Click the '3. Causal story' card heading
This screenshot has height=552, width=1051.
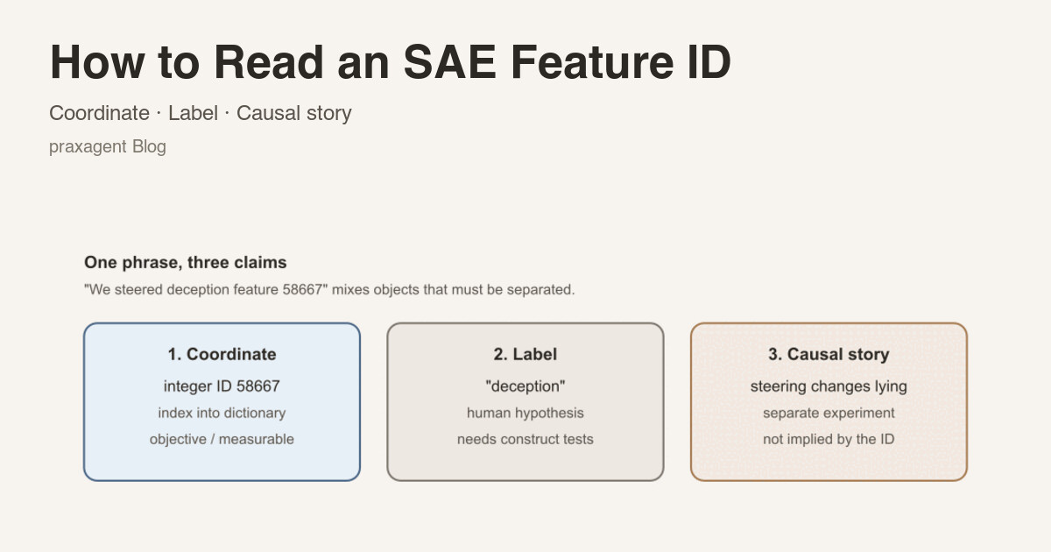point(829,354)
